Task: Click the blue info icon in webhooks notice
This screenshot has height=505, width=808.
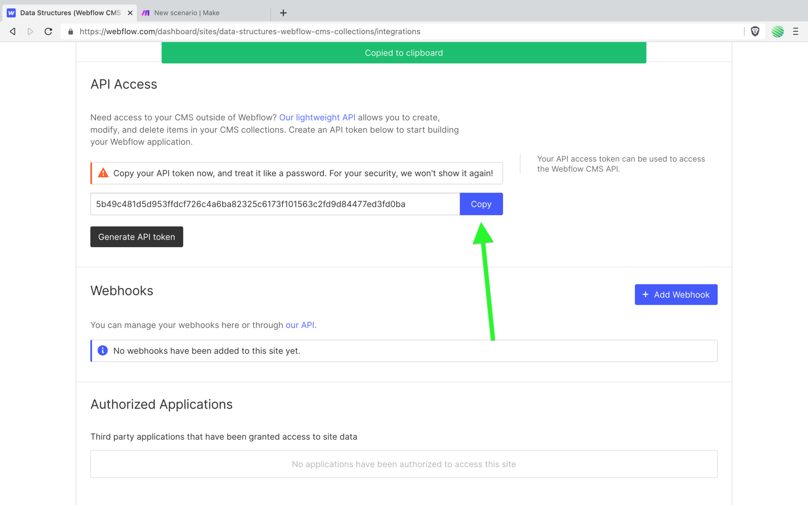Action: tap(102, 351)
